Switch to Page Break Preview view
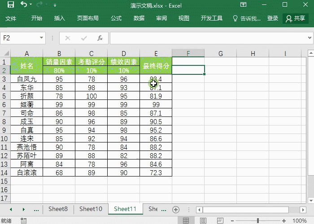 tap(219, 220)
